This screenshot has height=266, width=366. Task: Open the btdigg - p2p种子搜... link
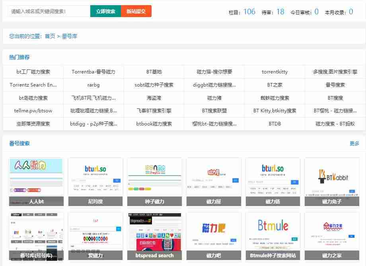[93, 124]
